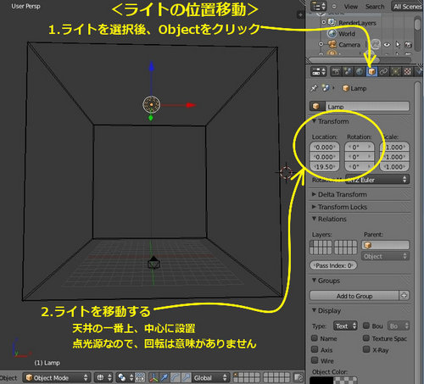Click the translate manipulator arrow icon

(165, 377)
